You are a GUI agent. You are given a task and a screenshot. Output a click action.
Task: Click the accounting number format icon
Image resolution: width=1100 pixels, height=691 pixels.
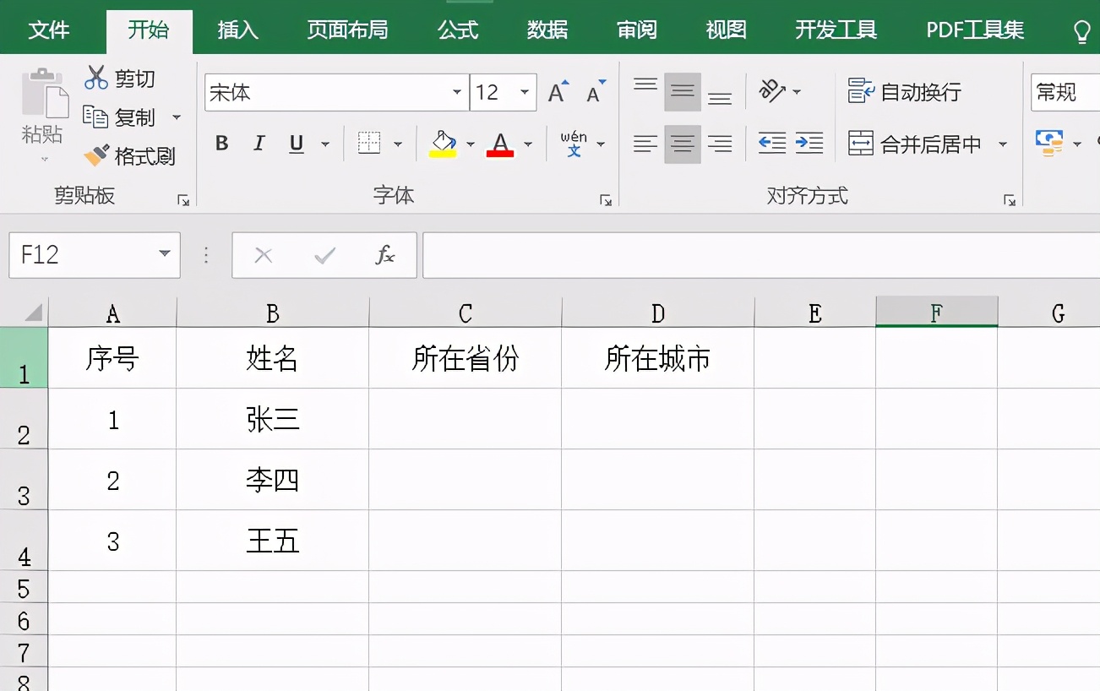pos(1050,143)
